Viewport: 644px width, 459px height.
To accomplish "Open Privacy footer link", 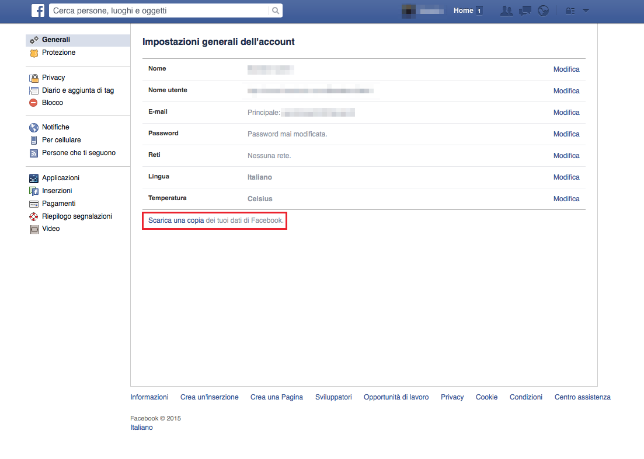I will point(452,397).
